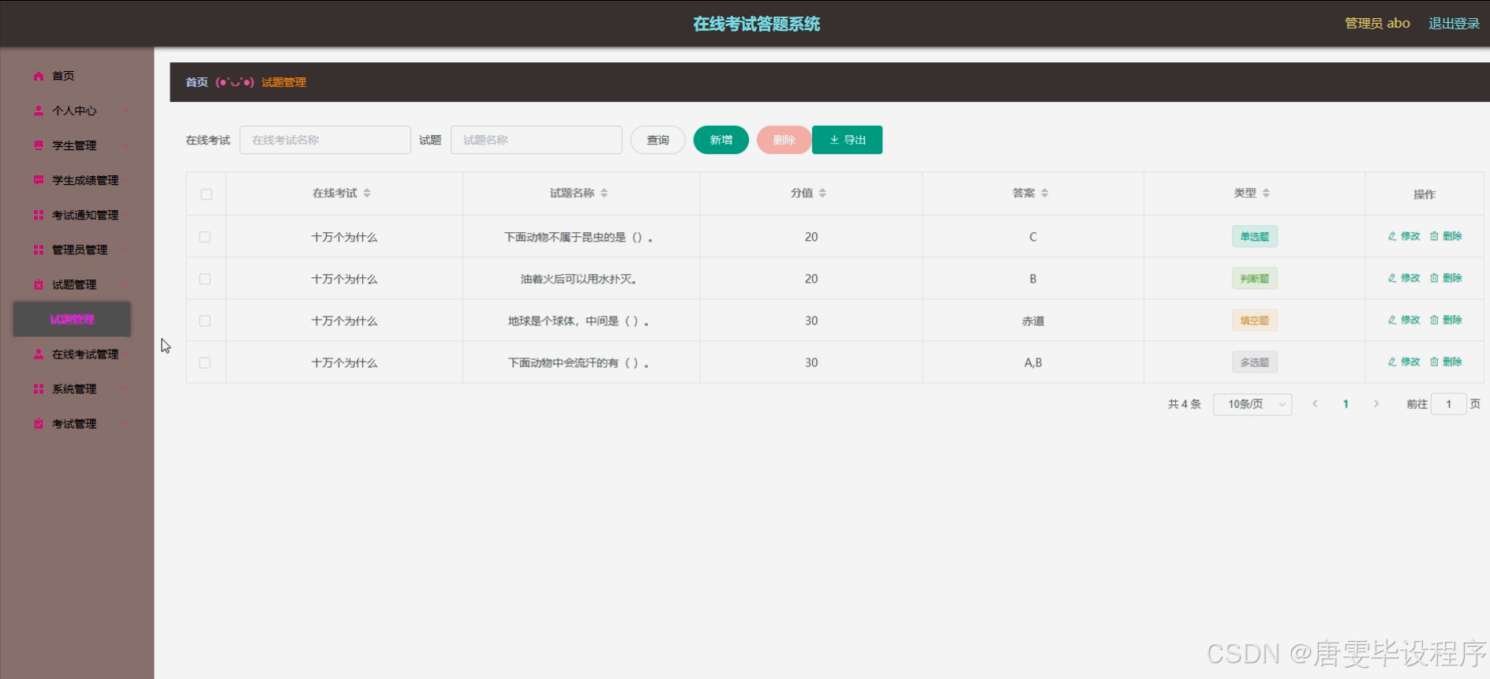
Task: Click 管理员 abo user label
Action: click(x=1377, y=24)
